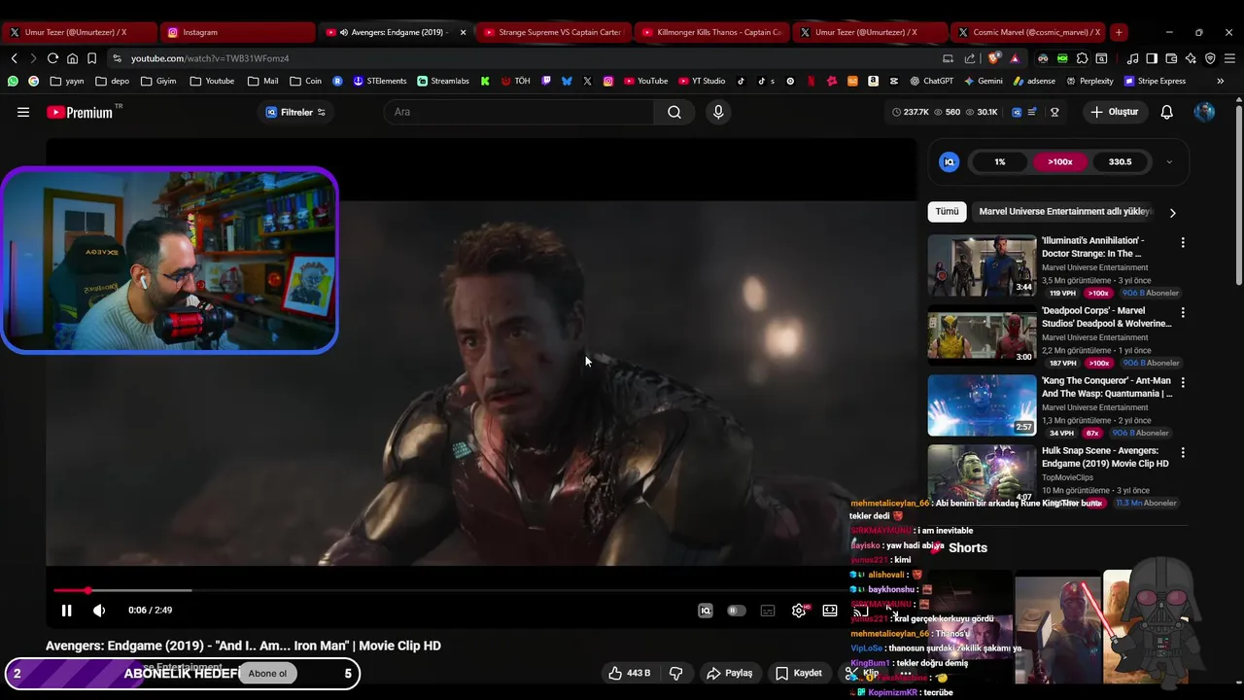Go back with browser back arrow
The width and height of the screenshot is (1244, 700).
[x=14, y=58]
